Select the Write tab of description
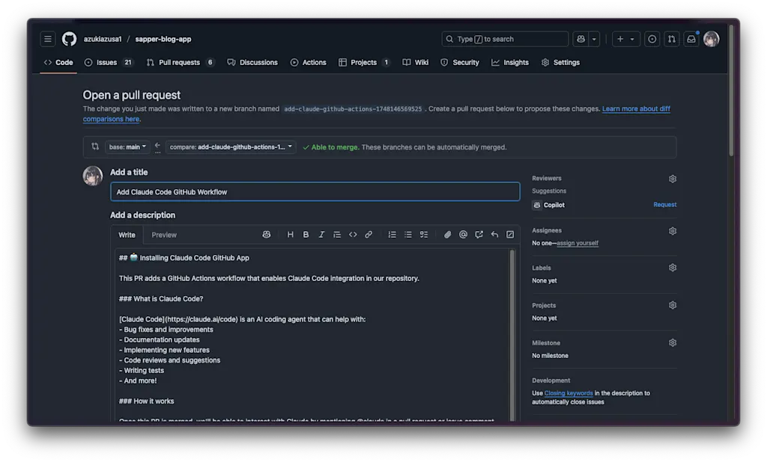 (x=127, y=235)
